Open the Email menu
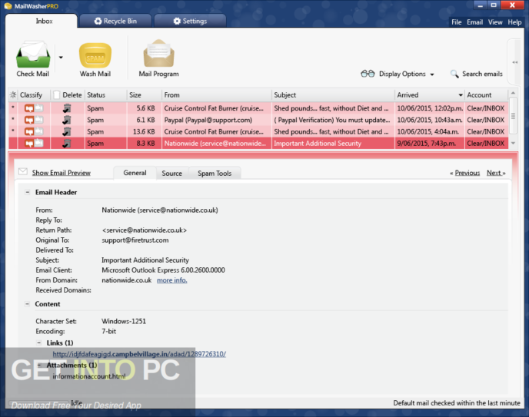This screenshot has height=417, width=529. (x=474, y=22)
